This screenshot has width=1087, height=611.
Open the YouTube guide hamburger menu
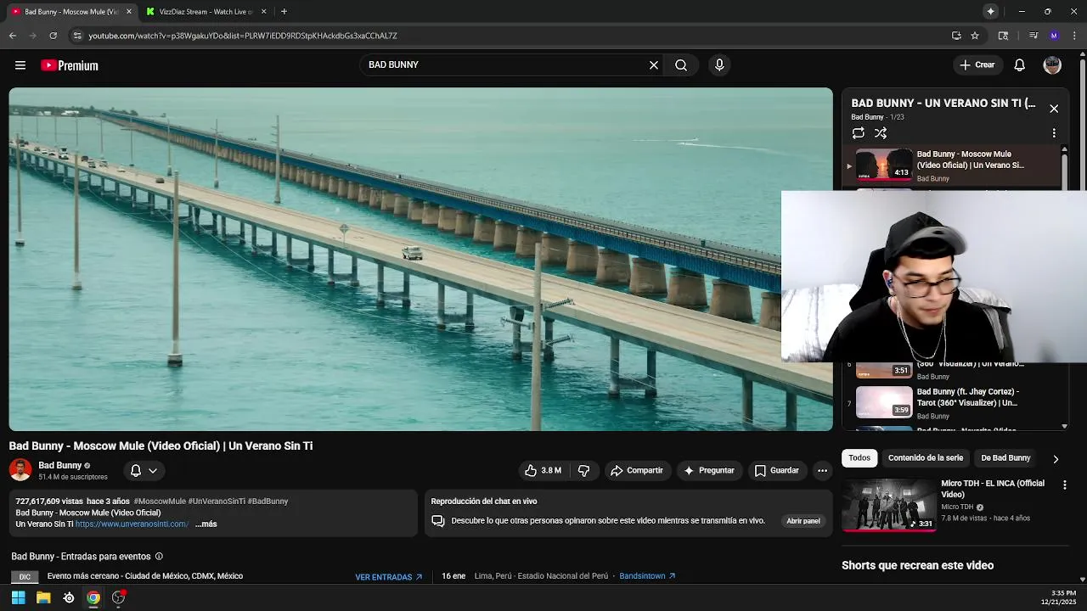click(20, 65)
